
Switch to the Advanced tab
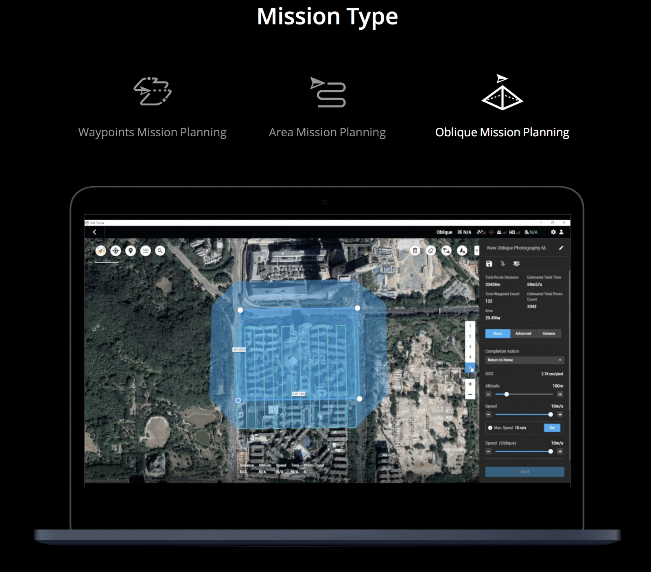click(x=523, y=334)
